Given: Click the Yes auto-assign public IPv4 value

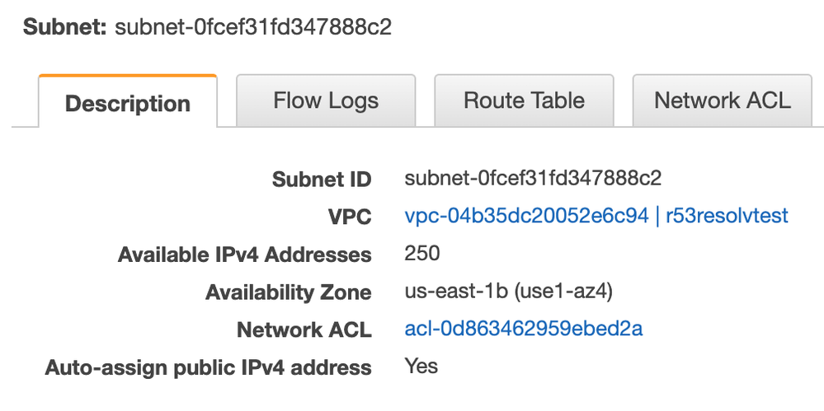Looking at the screenshot, I should coord(421,366).
